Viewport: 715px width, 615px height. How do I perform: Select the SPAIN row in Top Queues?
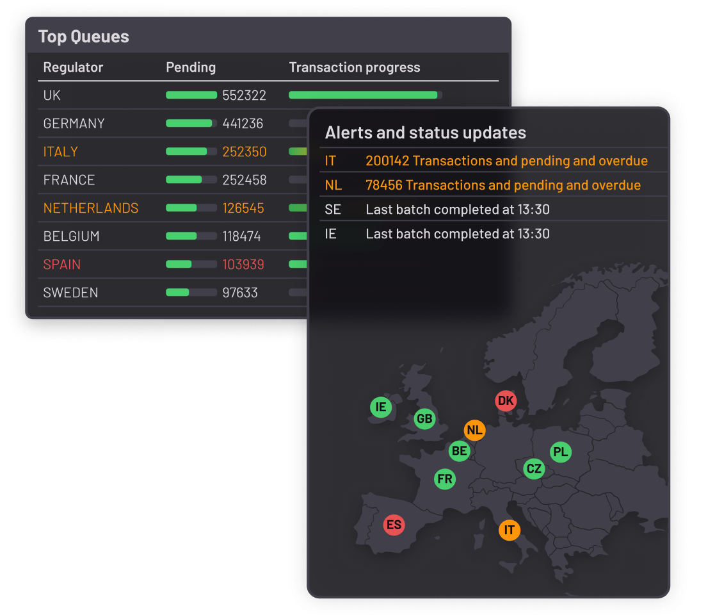(x=61, y=265)
